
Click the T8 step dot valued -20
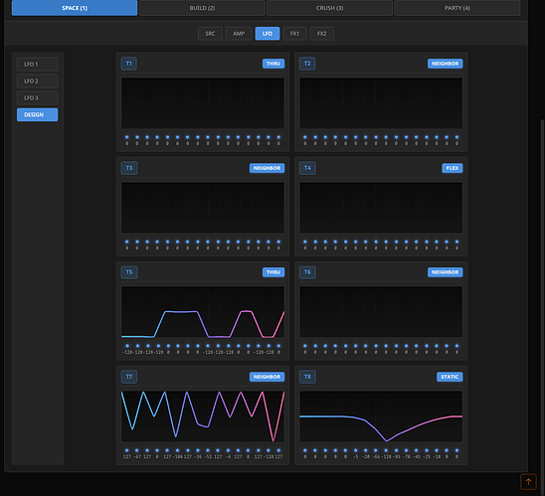[366, 450]
